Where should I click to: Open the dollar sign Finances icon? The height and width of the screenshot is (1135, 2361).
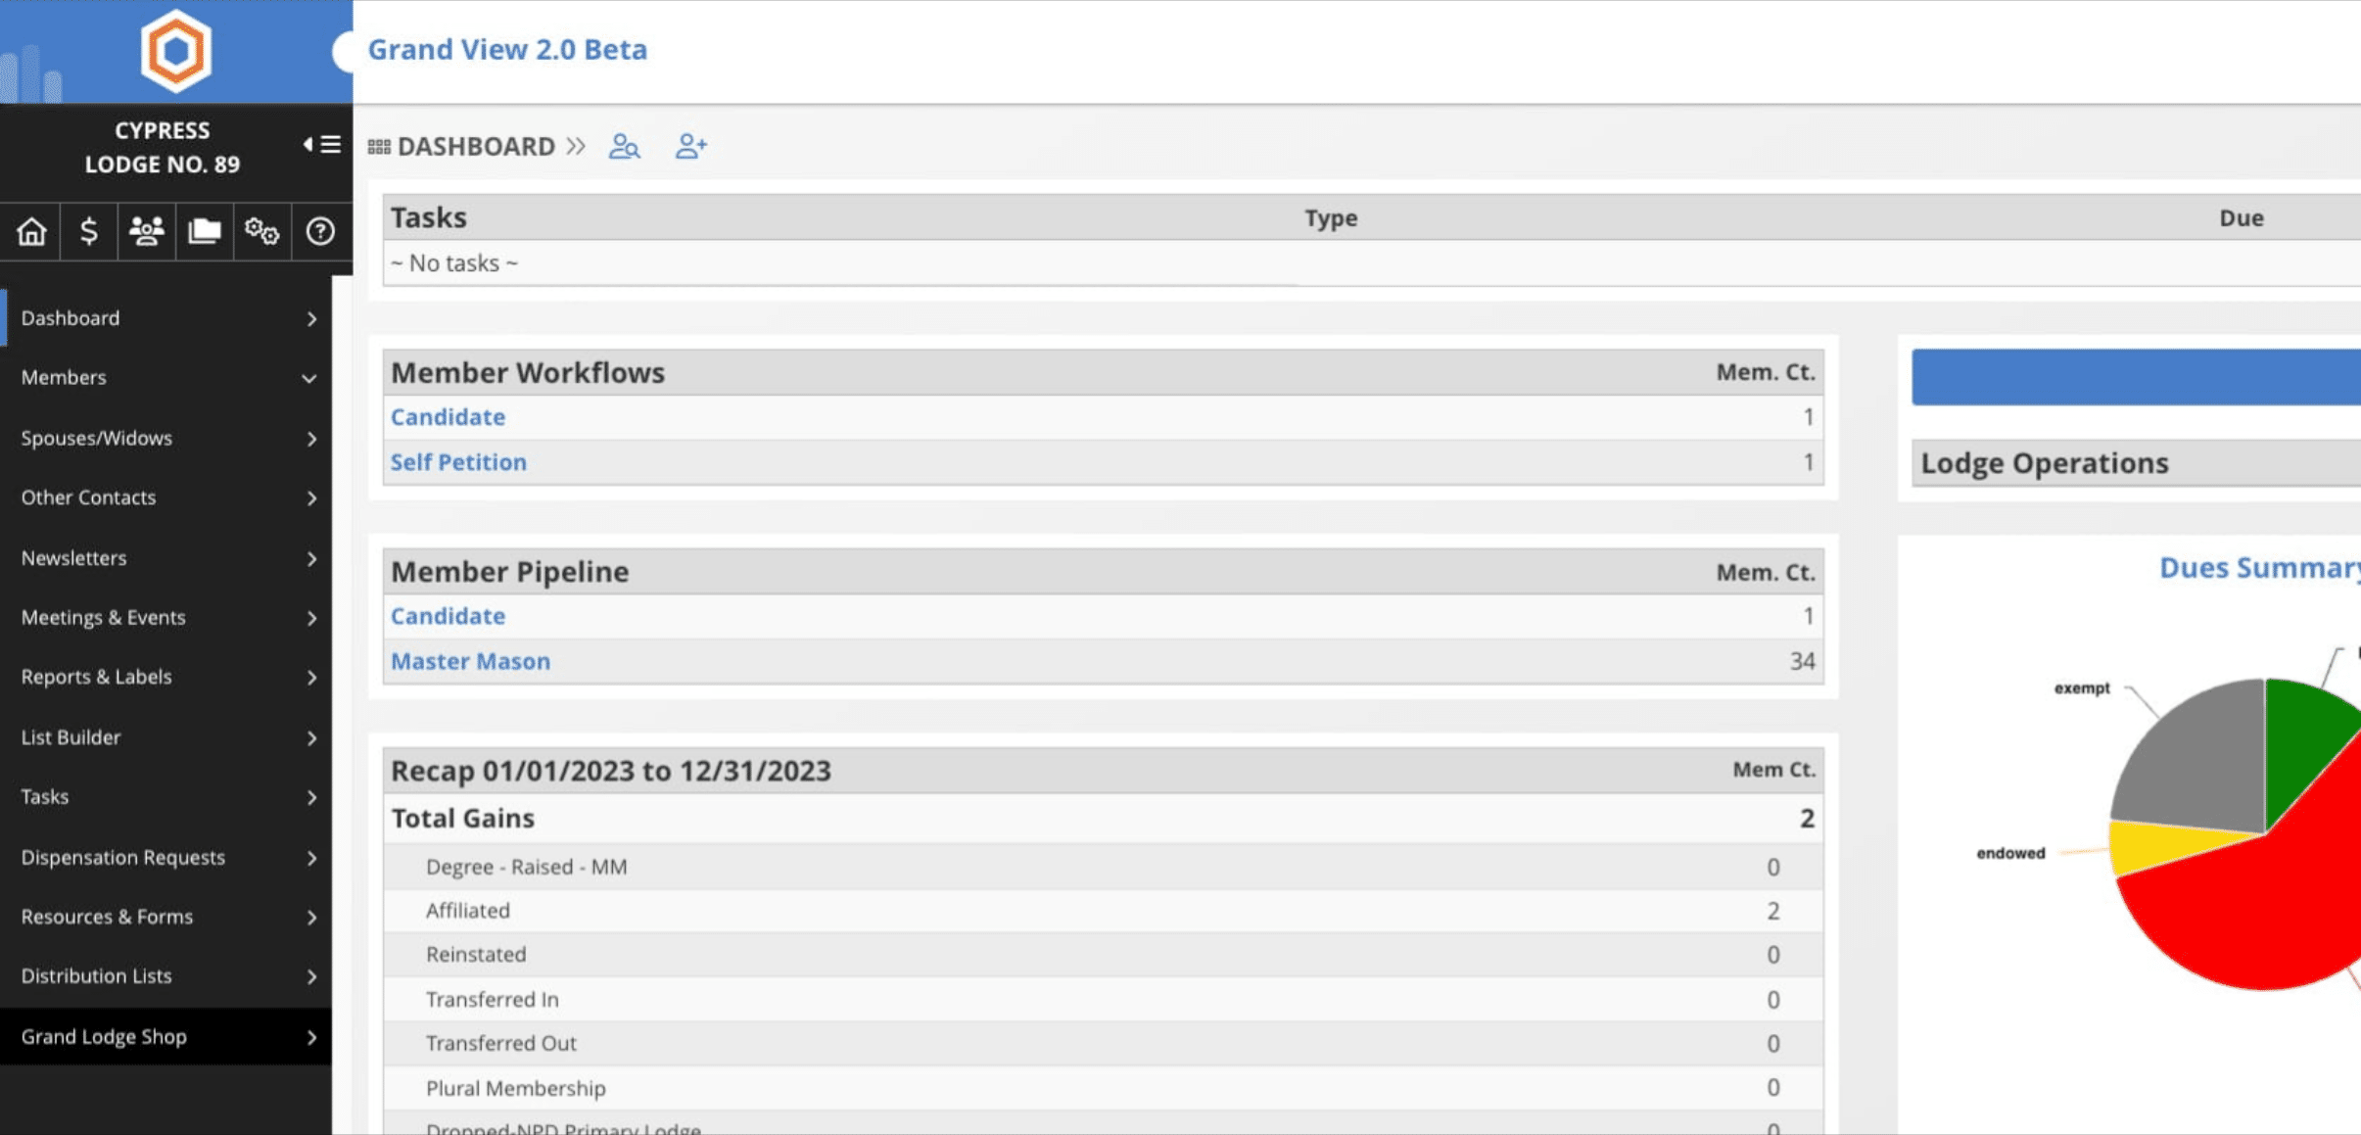[88, 231]
